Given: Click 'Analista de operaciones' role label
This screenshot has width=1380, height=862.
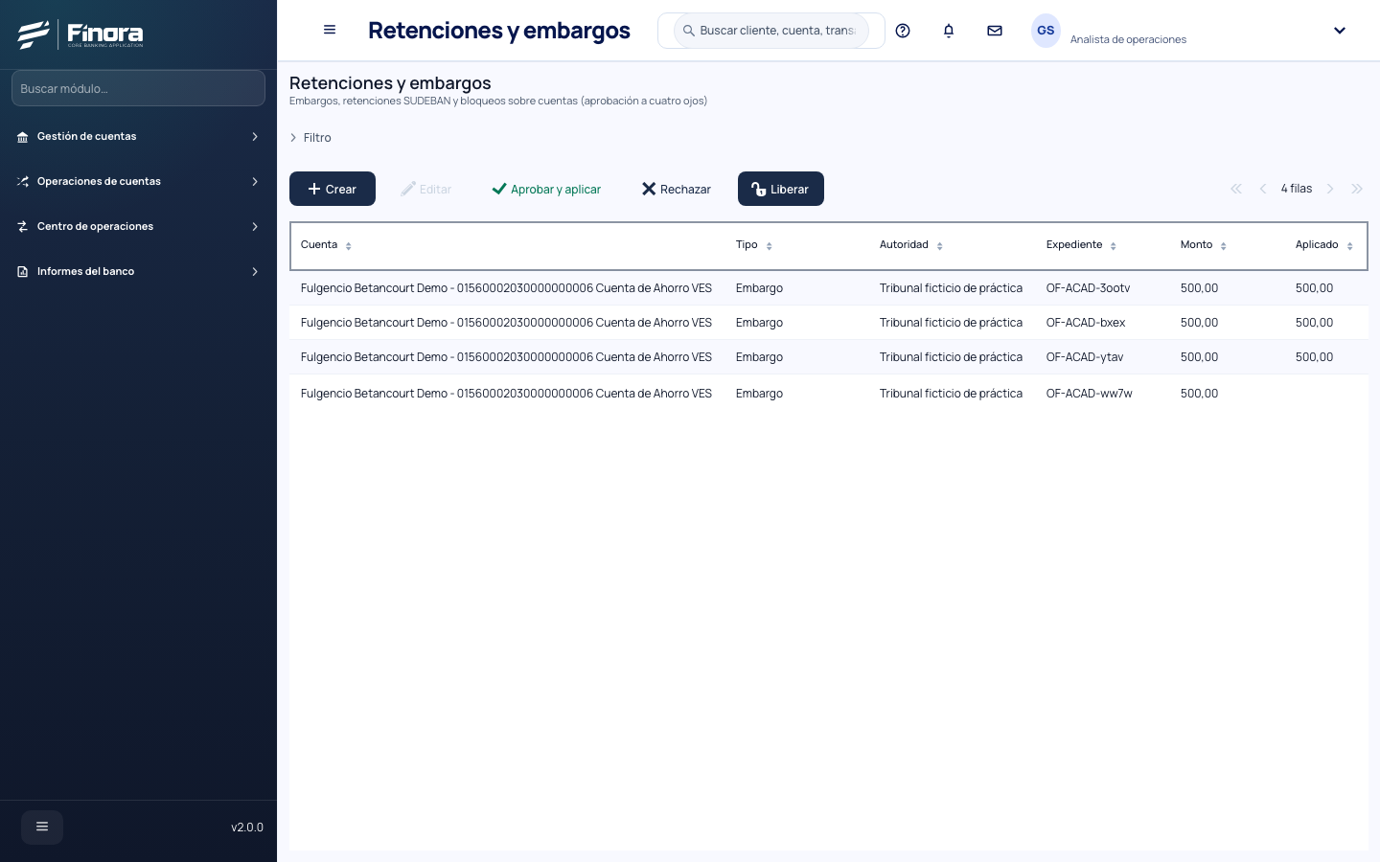Looking at the screenshot, I should 1128,39.
